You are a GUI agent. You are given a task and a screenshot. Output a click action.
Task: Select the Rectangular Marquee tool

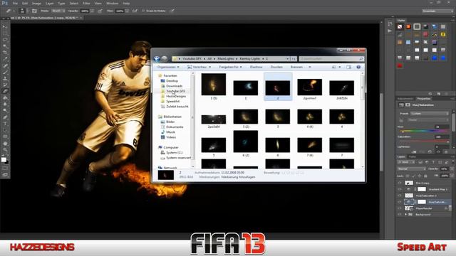click(5, 33)
